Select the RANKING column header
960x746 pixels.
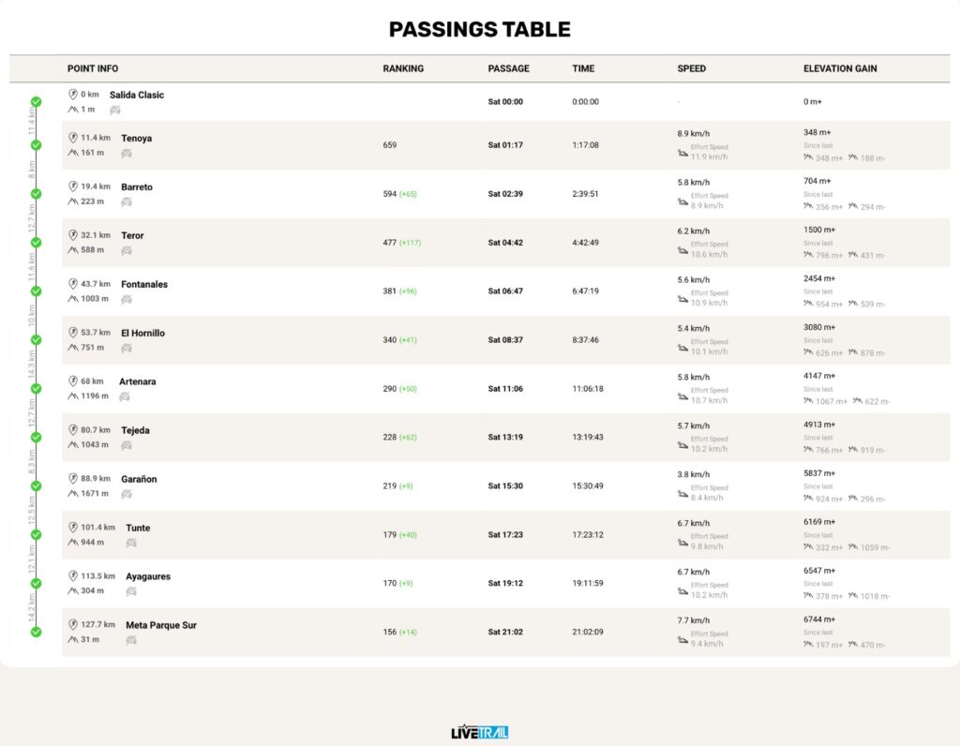tap(403, 68)
